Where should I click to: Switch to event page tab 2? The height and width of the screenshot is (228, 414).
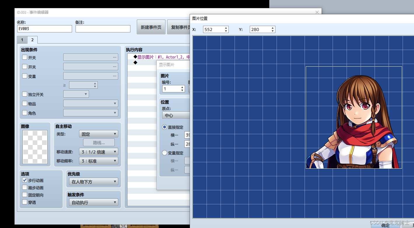pos(32,40)
